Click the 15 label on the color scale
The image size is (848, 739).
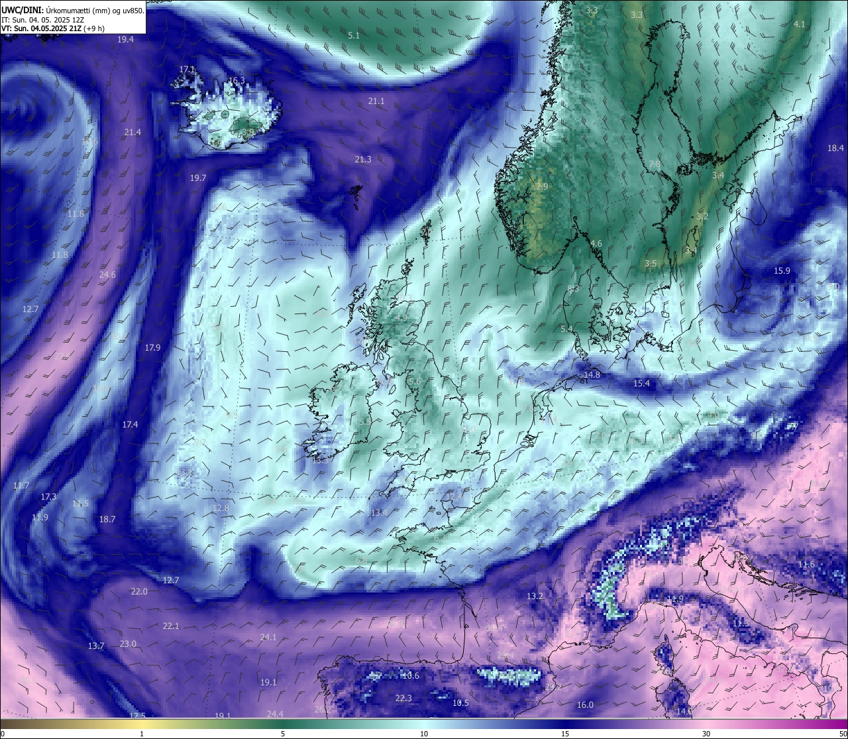[565, 734]
